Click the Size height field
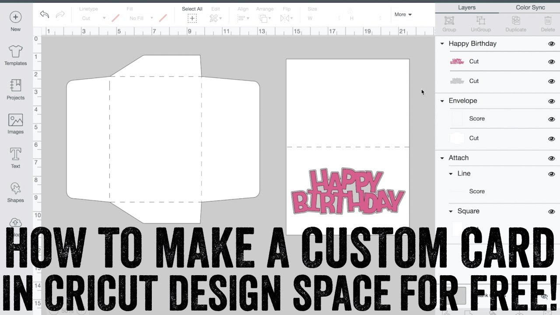The image size is (560, 315). (x=366, y=18)
